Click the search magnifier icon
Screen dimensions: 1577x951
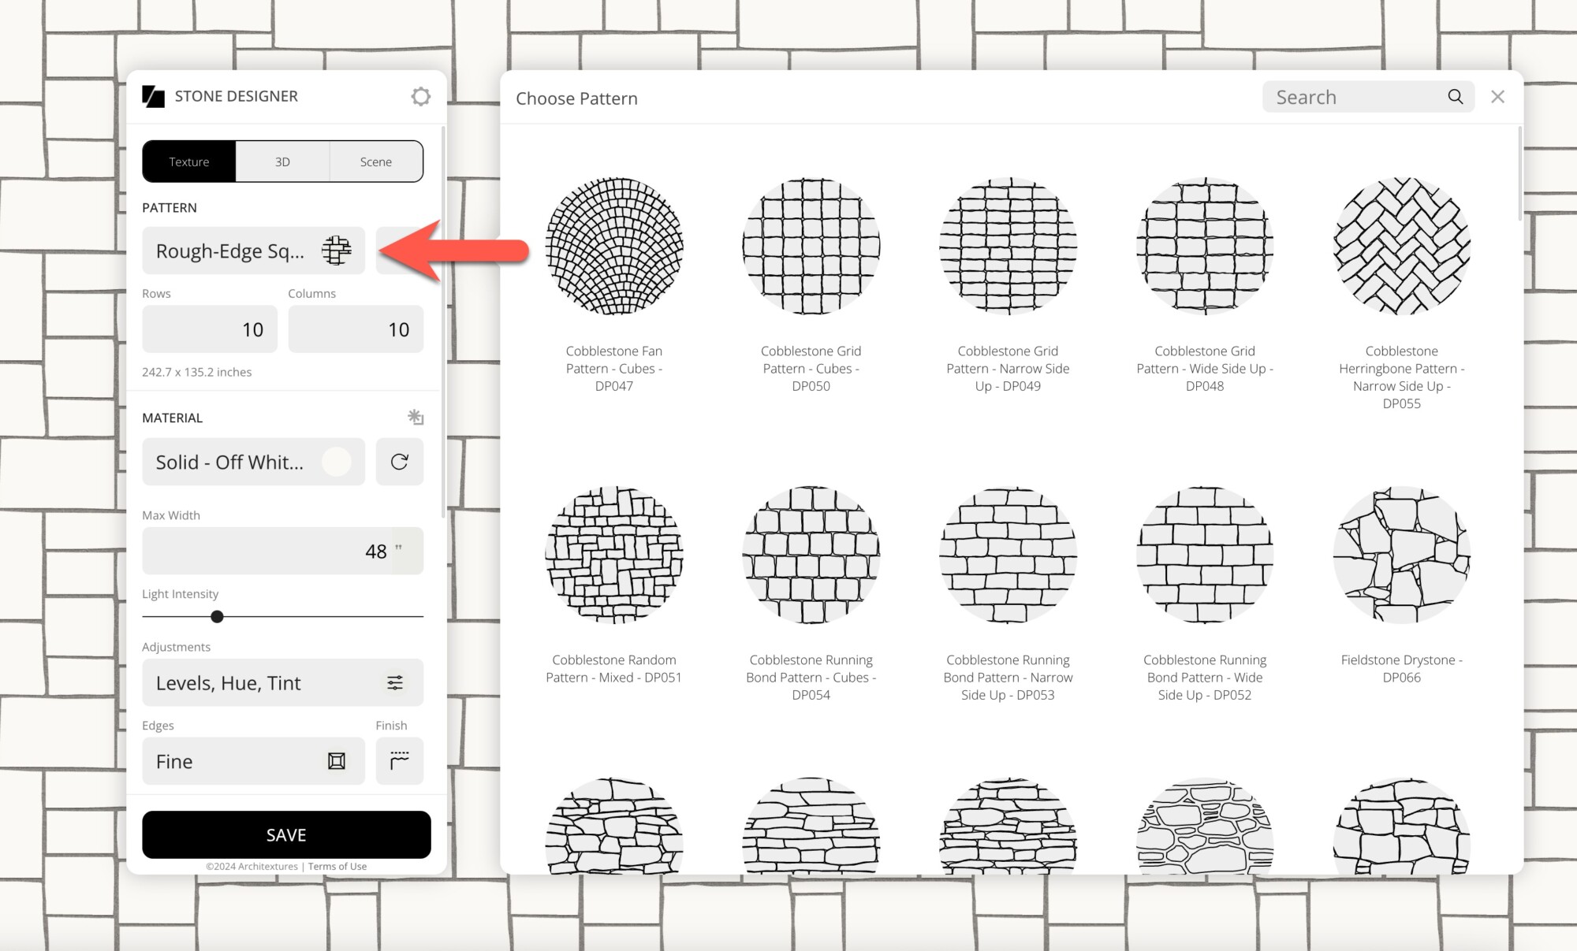[x=1456, y=96]
